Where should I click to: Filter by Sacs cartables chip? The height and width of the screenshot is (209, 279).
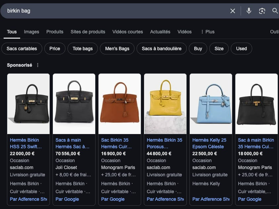(22, 49)
